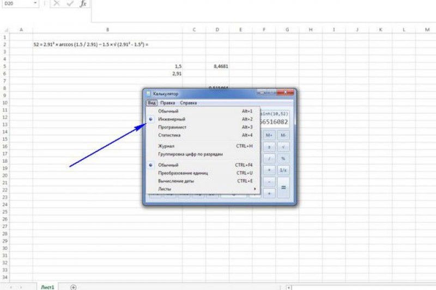This screenshot has height=290, width=436.
Task: Select Обычный mode with Alt+1 shortcut
Action: pos(203,111)
